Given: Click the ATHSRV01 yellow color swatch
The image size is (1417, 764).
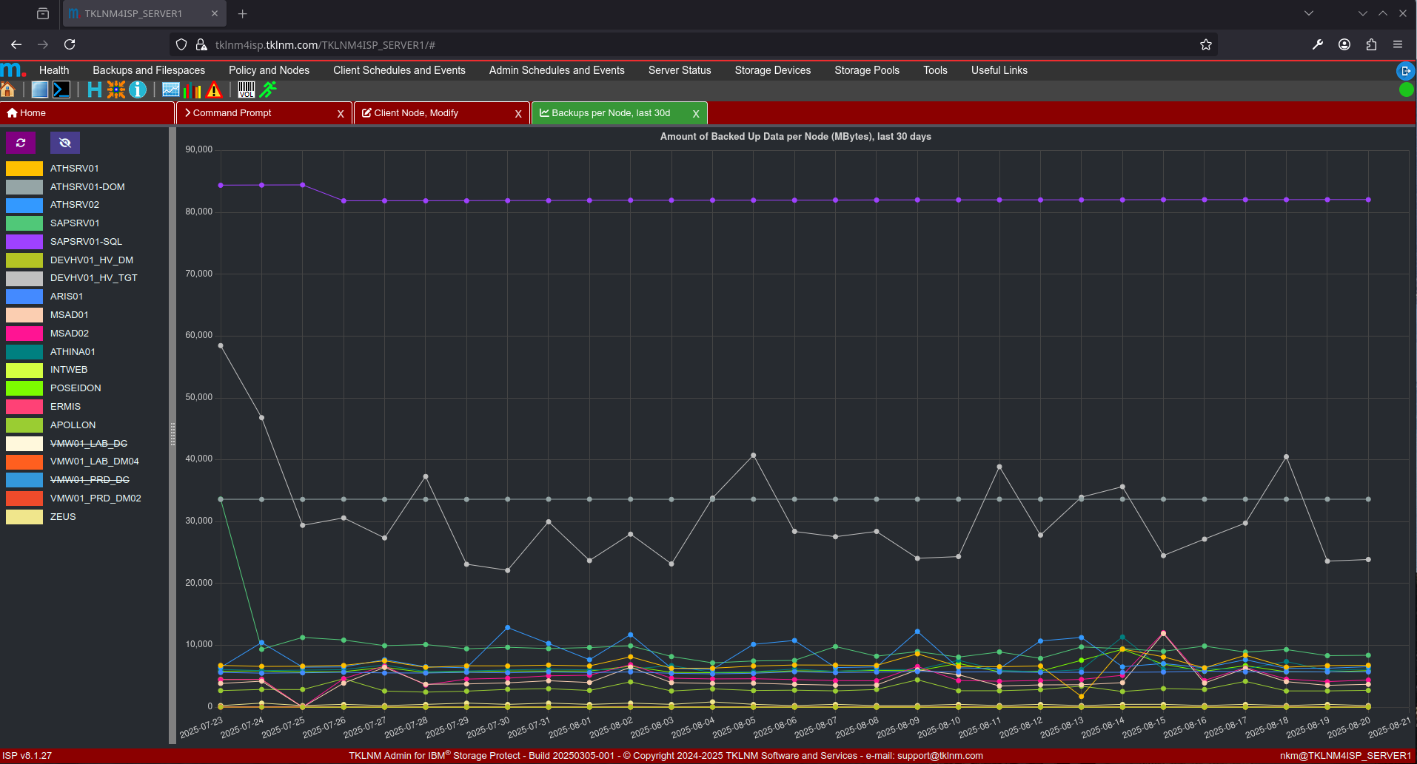Looking at the screenshot, I should (x=24, y=169).
